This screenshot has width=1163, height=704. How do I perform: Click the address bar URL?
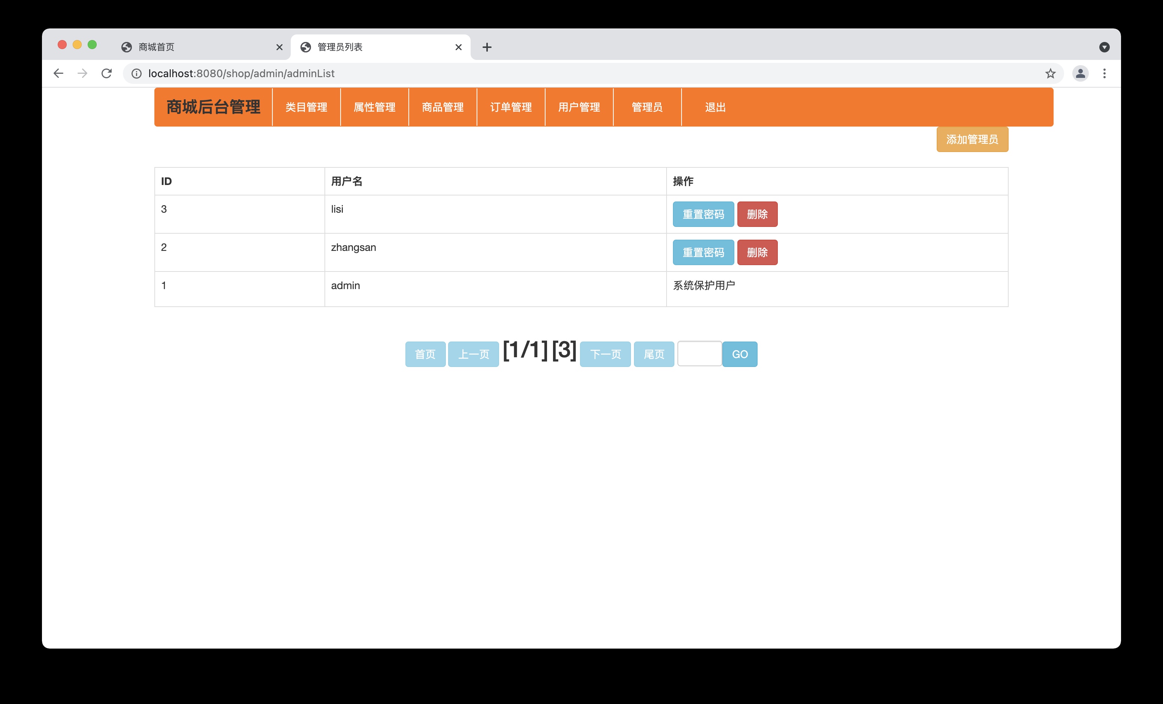[x=241, y=74]
